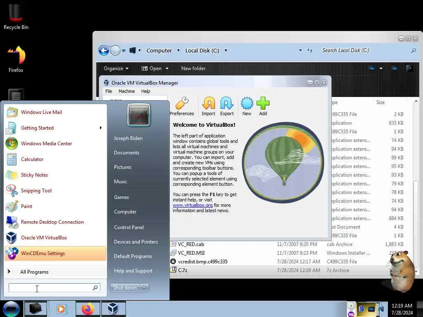Click the Recycle Bin desktop icon
The image size is (423, 317).
pos(16,16)
